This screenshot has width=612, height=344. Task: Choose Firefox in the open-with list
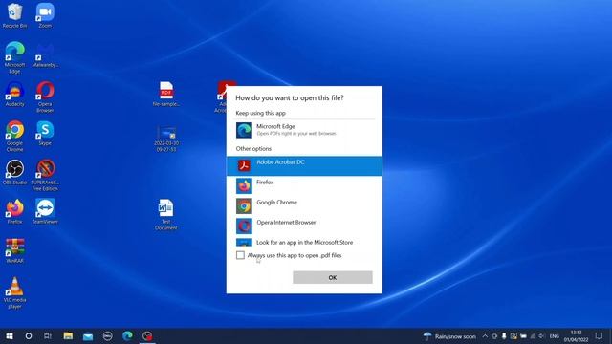coord(304,185)
